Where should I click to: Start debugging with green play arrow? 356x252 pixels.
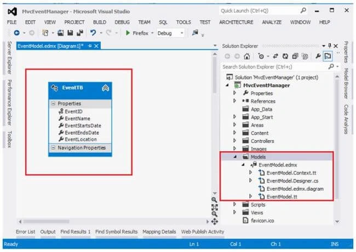(x=128, y=33)
